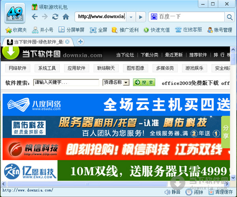Select 网络软件 category

click(17, 68)
